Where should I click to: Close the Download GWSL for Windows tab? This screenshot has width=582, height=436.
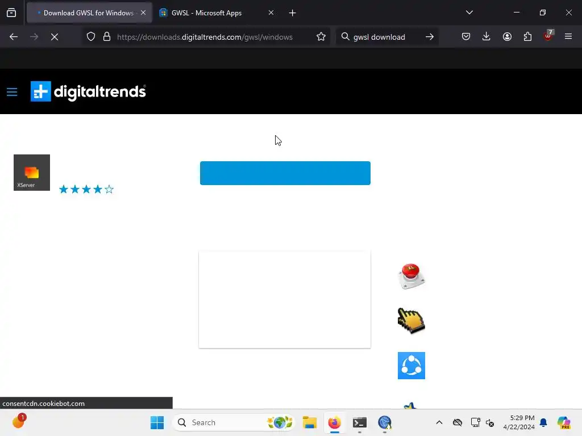(143, 12)
